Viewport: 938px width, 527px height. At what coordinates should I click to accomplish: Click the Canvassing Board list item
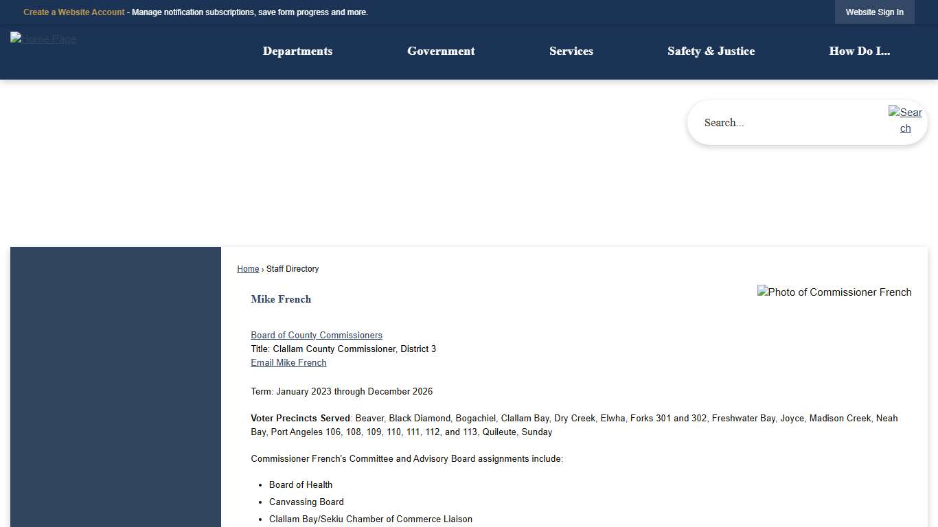click(306, 502)
